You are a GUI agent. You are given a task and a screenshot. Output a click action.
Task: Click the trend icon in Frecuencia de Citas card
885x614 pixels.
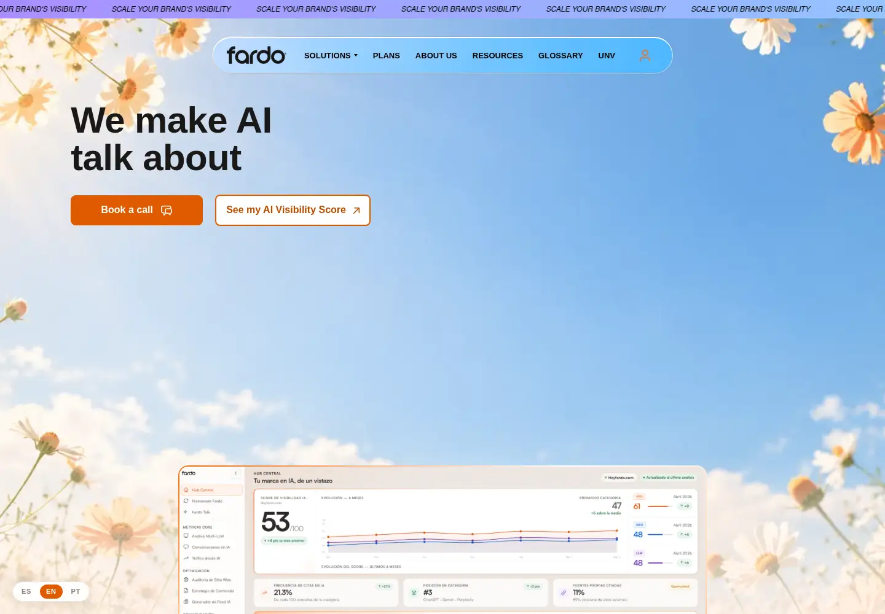click(x=265, y=593)
